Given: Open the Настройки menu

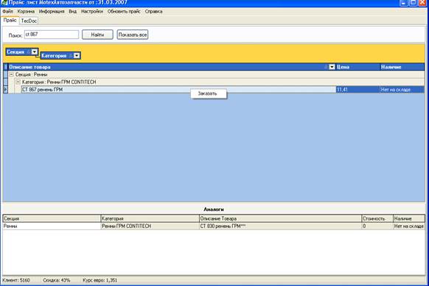Looking at the screenshot, I should [x=92, y=12].
